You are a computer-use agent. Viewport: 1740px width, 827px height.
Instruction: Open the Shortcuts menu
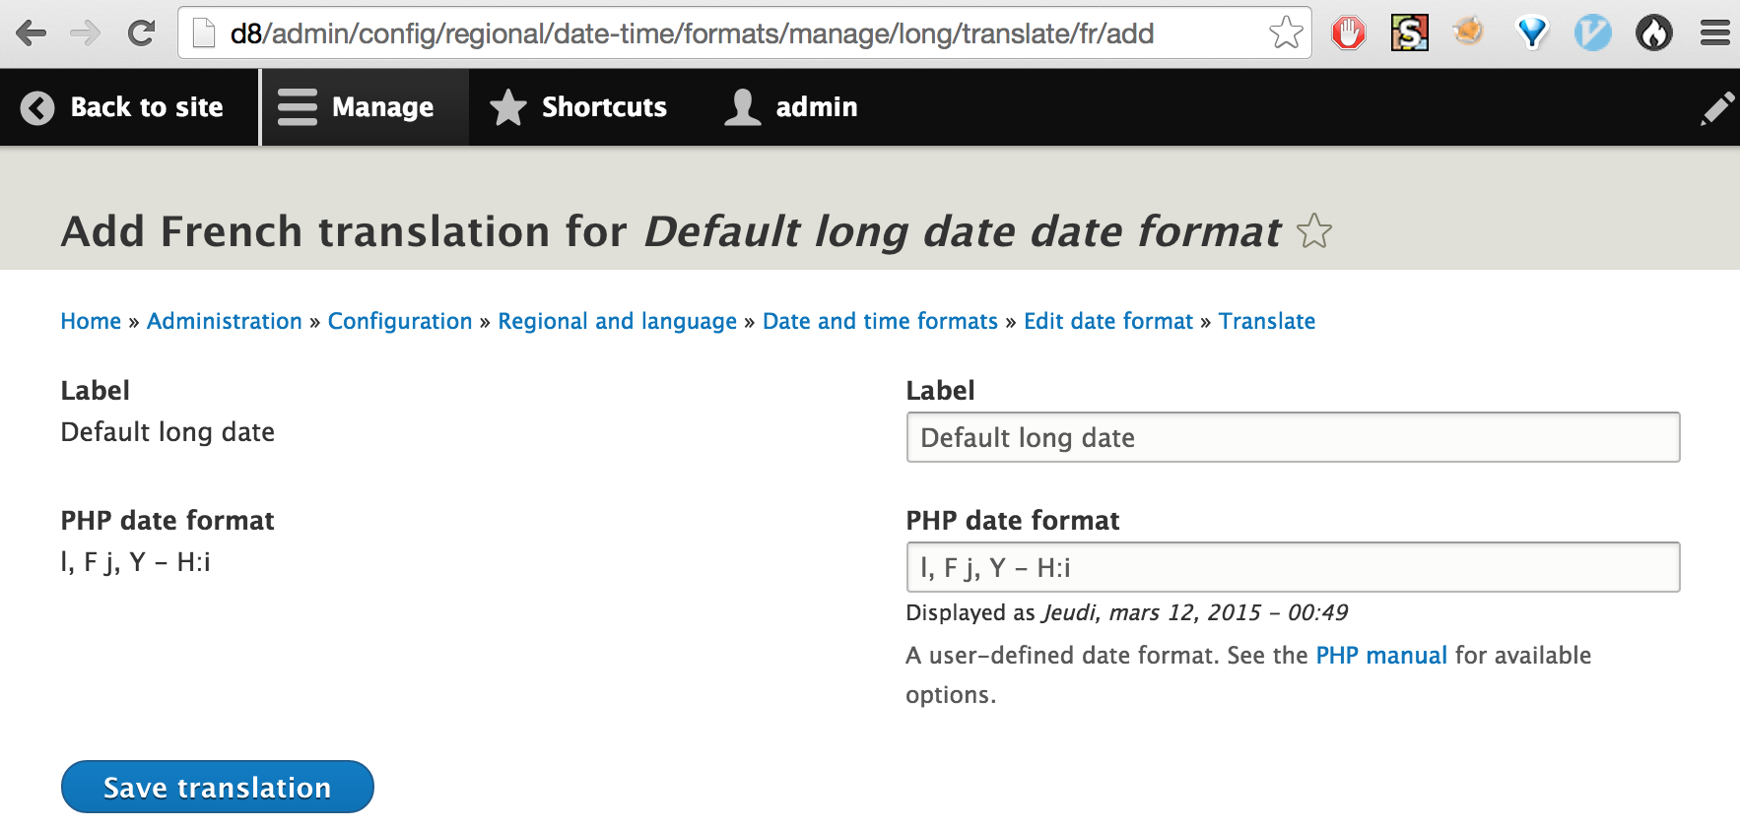[x=578, y=107]
